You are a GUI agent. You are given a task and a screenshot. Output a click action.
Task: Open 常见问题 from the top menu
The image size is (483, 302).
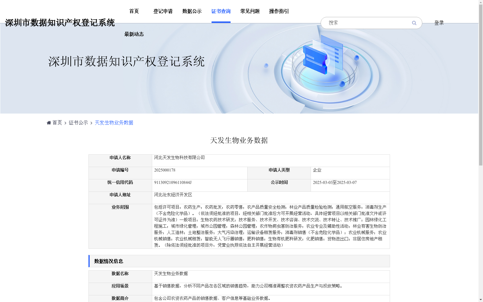click(x=250, y=11)
